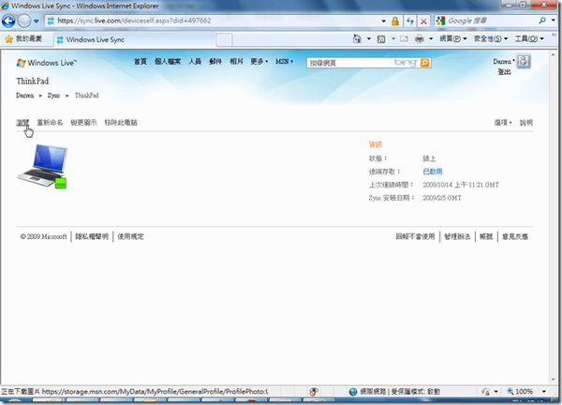Viewport: 562px width, 405px height.
Task: Click the zoom magnifier icon in status bar
Action: [x=510, y=391]
